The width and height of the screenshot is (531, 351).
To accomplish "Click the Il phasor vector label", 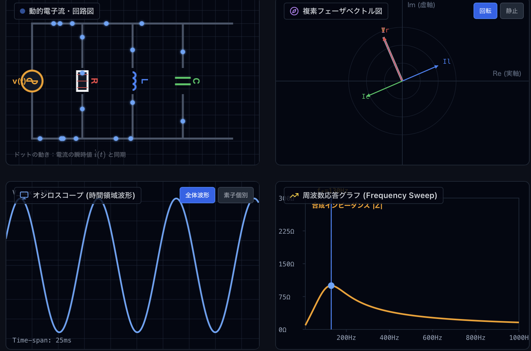I will click(x=447, y=61).
